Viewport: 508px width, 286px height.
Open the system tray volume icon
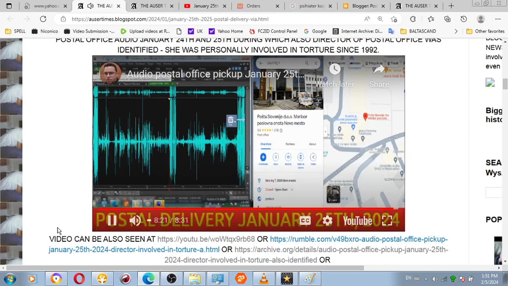point(435,279)
